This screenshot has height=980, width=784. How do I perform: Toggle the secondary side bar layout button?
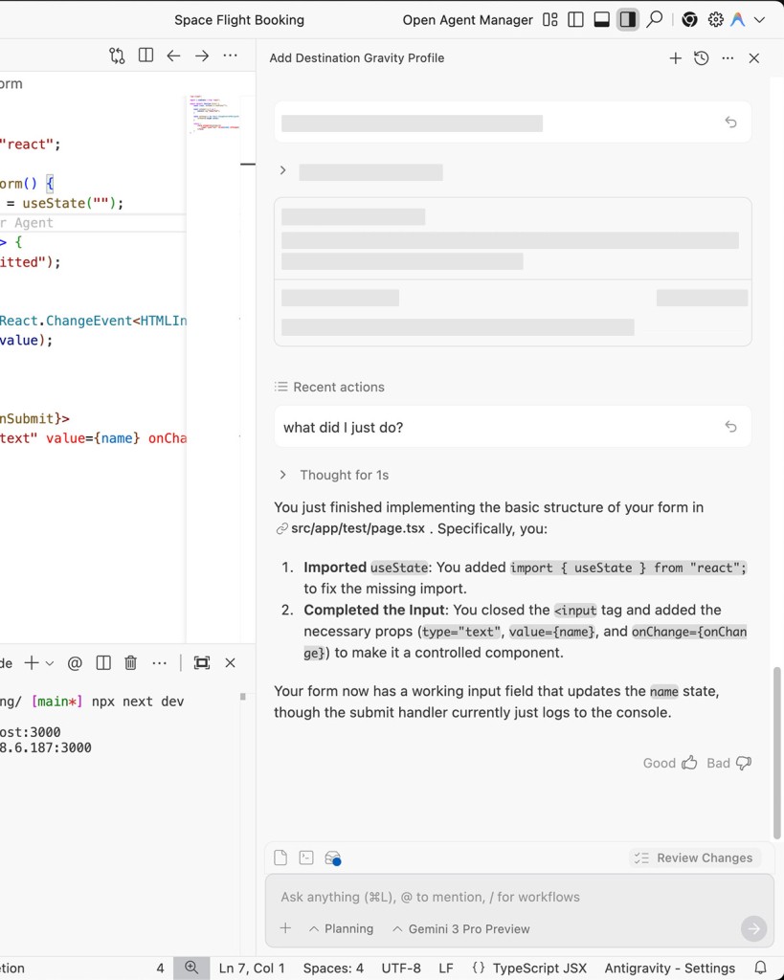pyautogui.click(x=628, y=19)
